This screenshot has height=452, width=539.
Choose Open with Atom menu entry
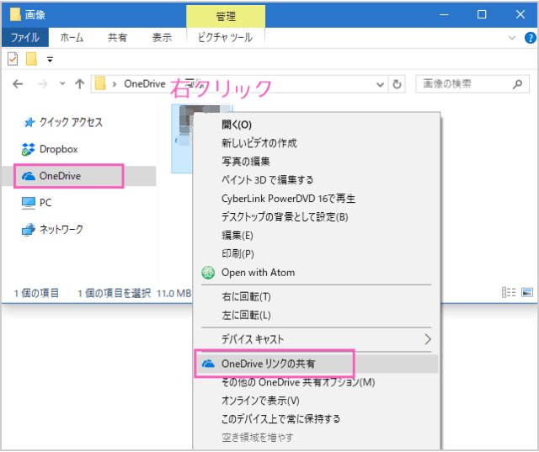click(317, 273)
